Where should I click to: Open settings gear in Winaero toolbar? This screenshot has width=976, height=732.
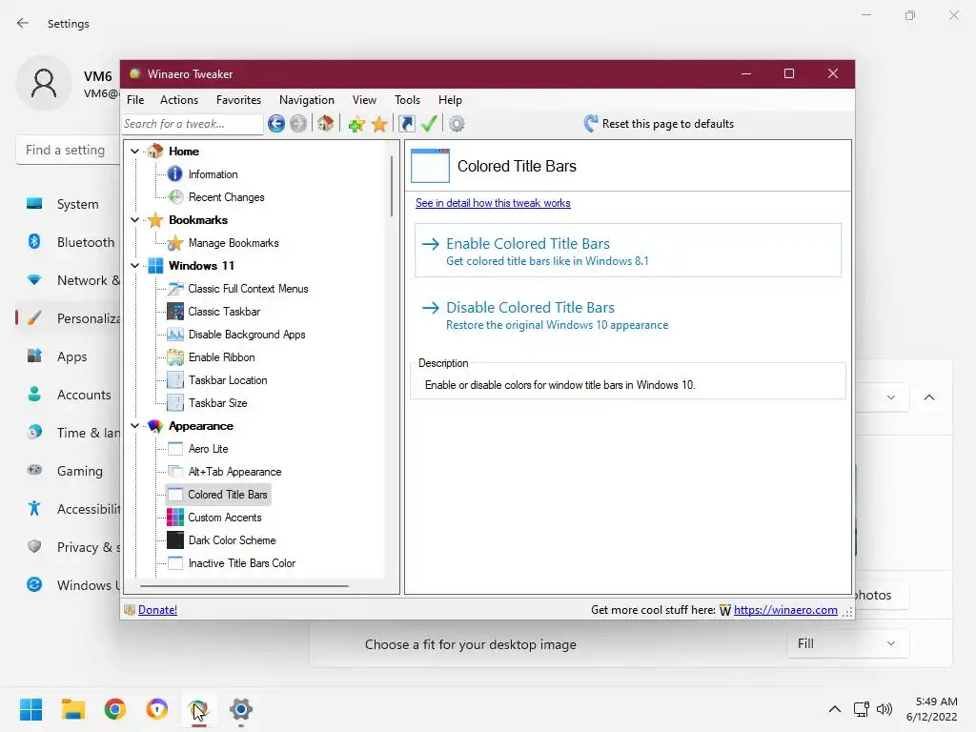point(457,124)
